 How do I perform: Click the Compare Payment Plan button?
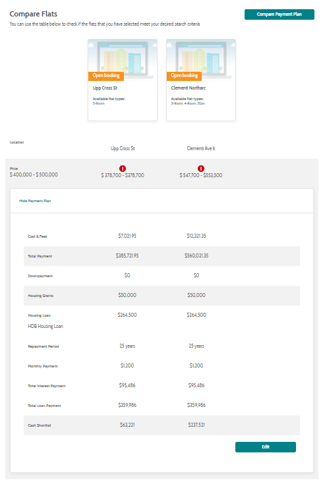[280, 14]
